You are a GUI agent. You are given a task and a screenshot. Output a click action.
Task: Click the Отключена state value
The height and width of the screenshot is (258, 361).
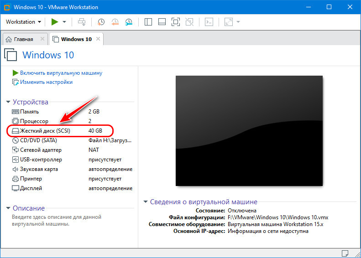pyautogui.click(x=242, y=211)
